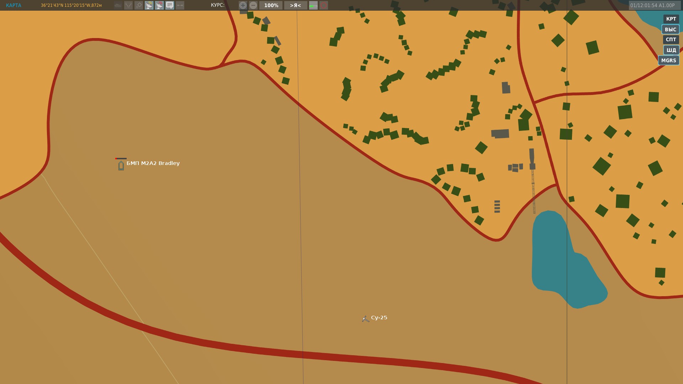Click the Су-25 aircraft label

(379, 318)
